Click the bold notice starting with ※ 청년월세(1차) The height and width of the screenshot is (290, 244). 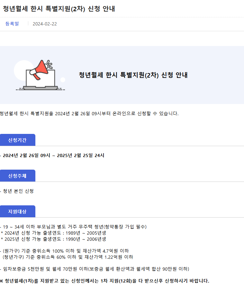104,281
